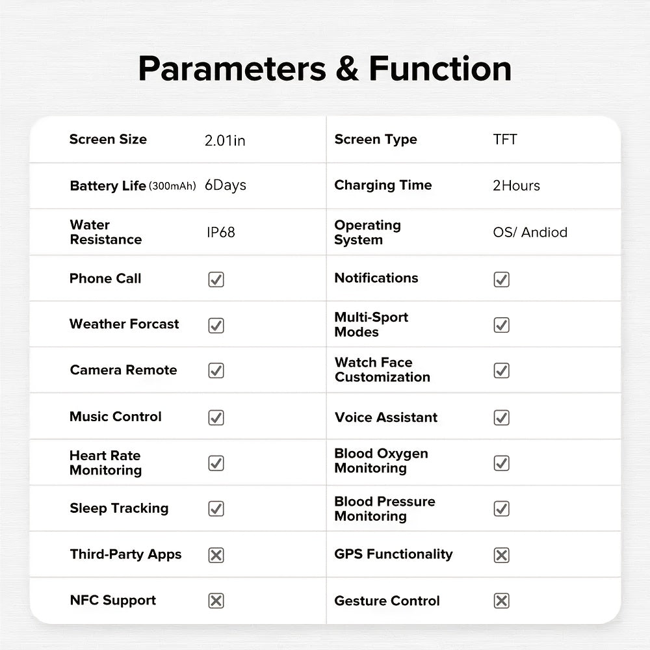Screen dimensions: 650x650
Task: Click the Phone Call checkbox
Action: [216, 279]
